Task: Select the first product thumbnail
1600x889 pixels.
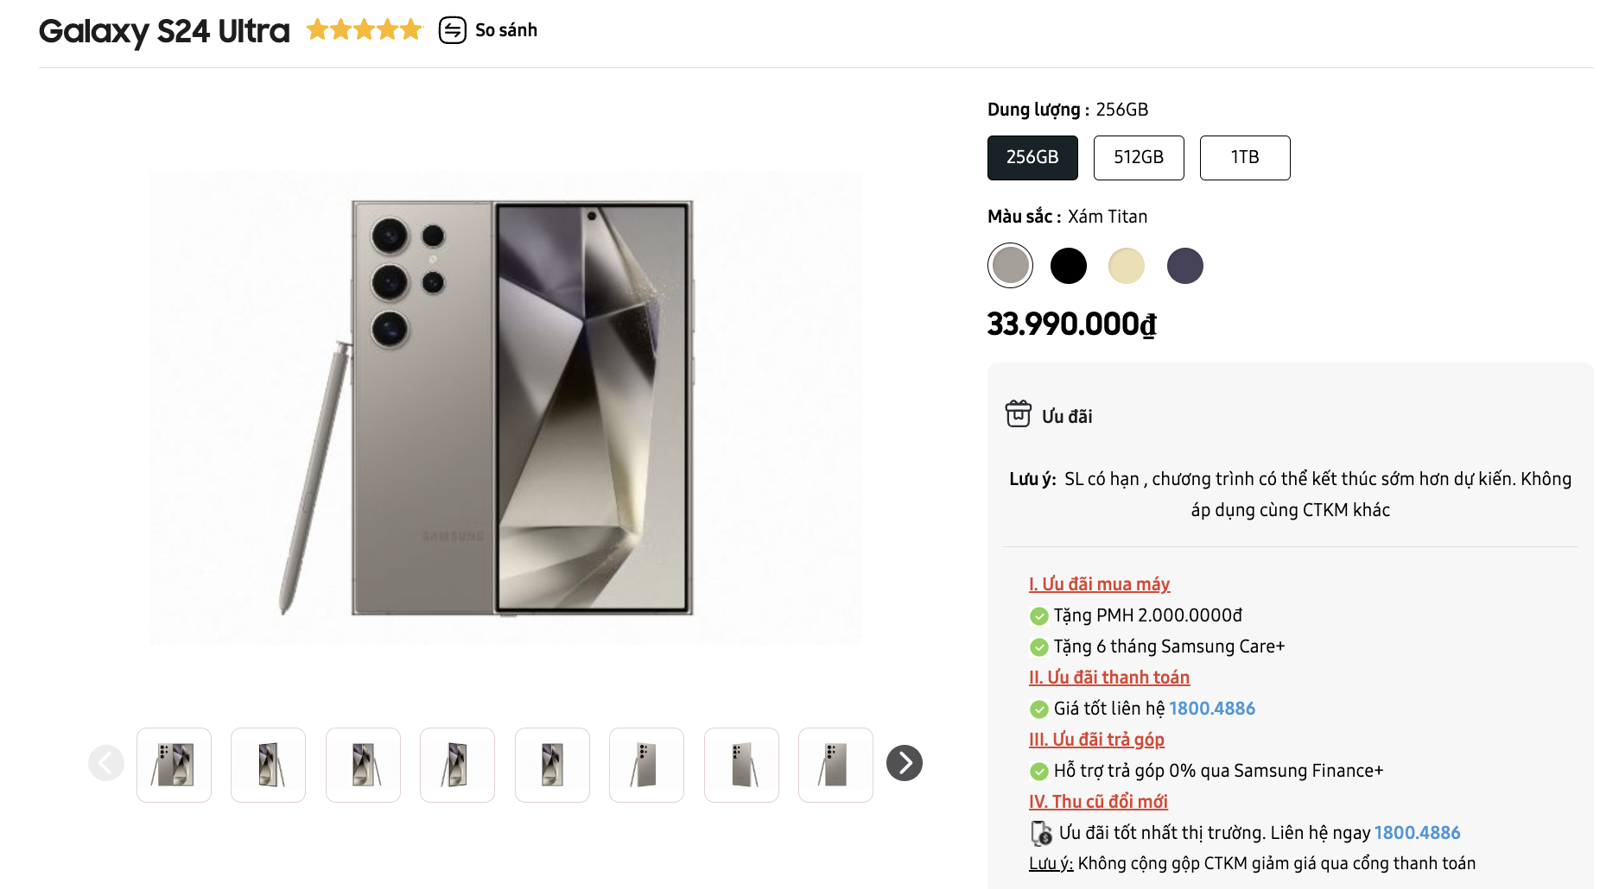Action: pyautogui.click(x=174, y=765)
